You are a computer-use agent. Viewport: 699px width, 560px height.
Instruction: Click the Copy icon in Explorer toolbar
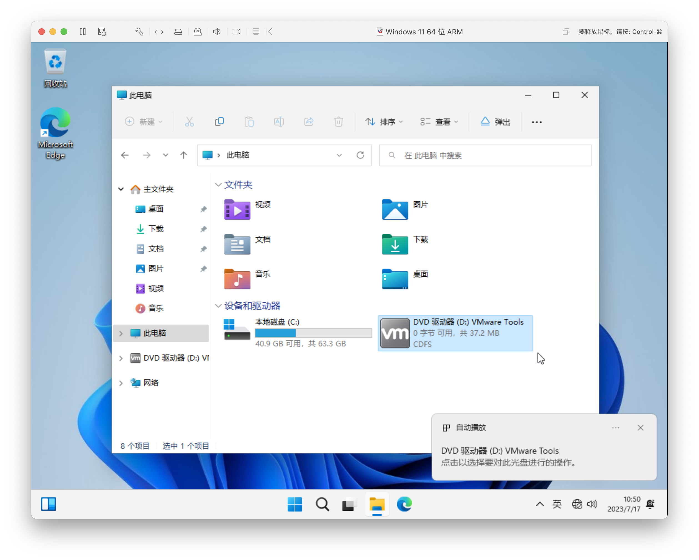click(x=219, y=121)
